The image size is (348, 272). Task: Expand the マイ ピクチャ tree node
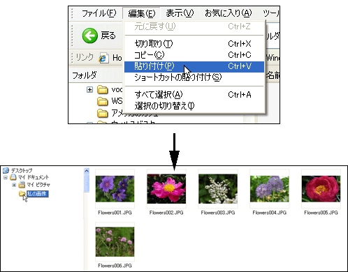click(x=14, y=185)
